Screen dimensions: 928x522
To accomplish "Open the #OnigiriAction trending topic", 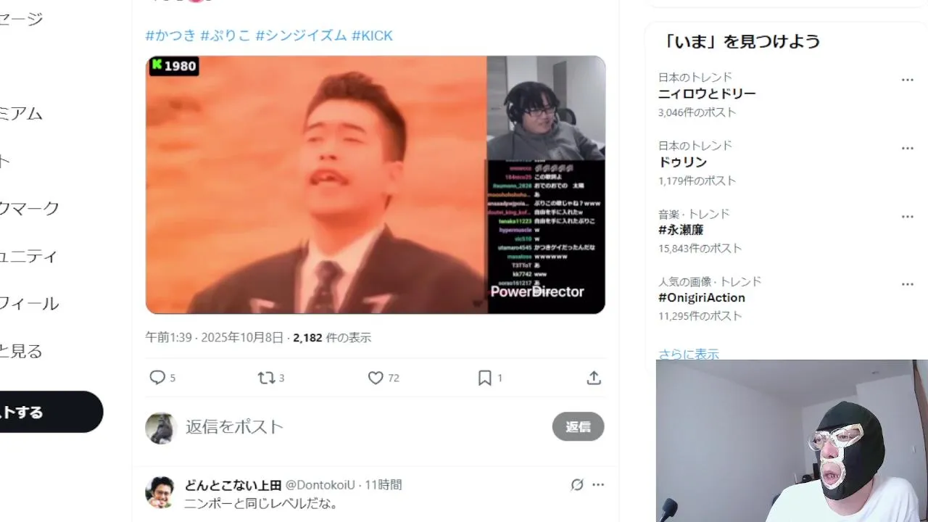I will pos(702,297).
